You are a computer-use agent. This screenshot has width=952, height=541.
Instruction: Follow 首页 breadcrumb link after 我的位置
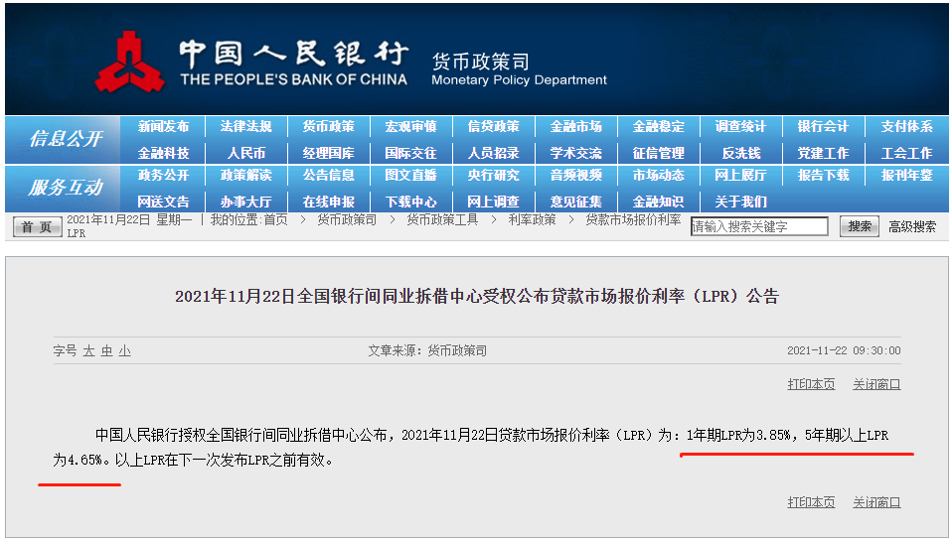(275, 219)
